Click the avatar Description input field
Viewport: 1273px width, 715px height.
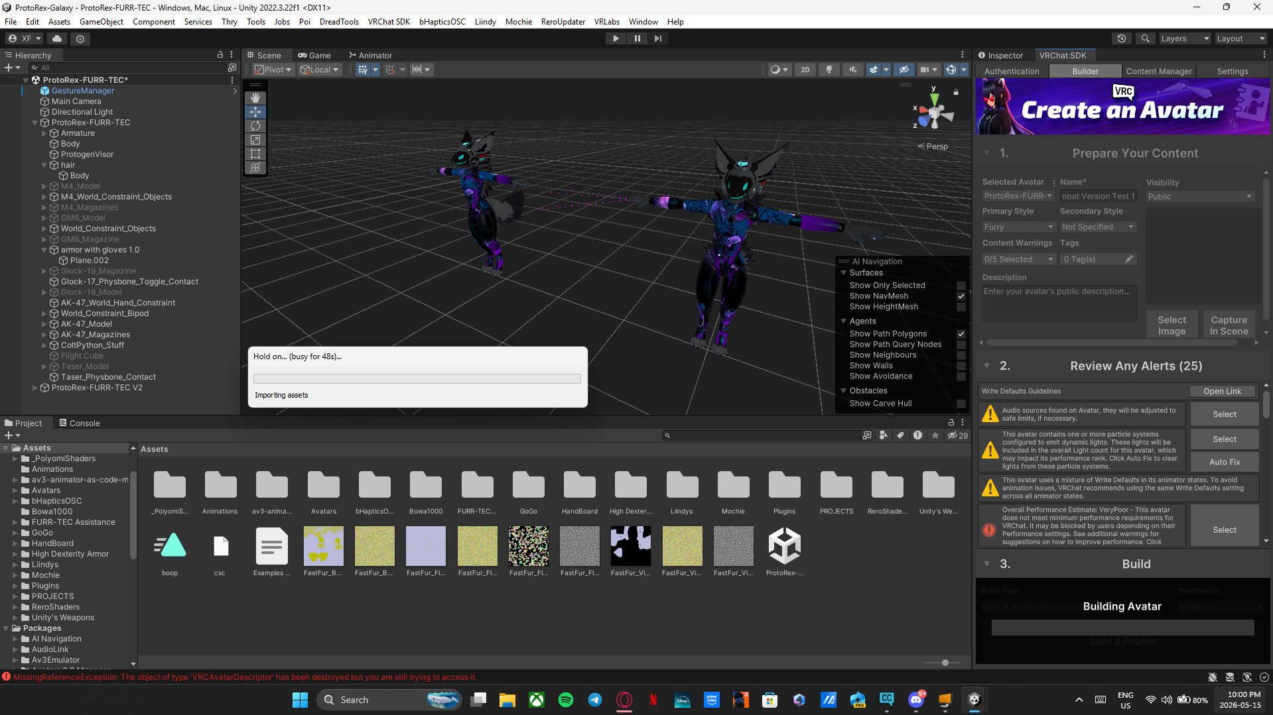(1059, 303)
